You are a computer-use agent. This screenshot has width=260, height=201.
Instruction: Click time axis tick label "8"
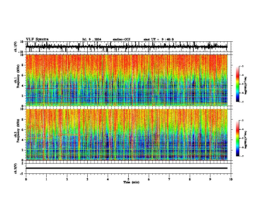(x=190, y=179)
